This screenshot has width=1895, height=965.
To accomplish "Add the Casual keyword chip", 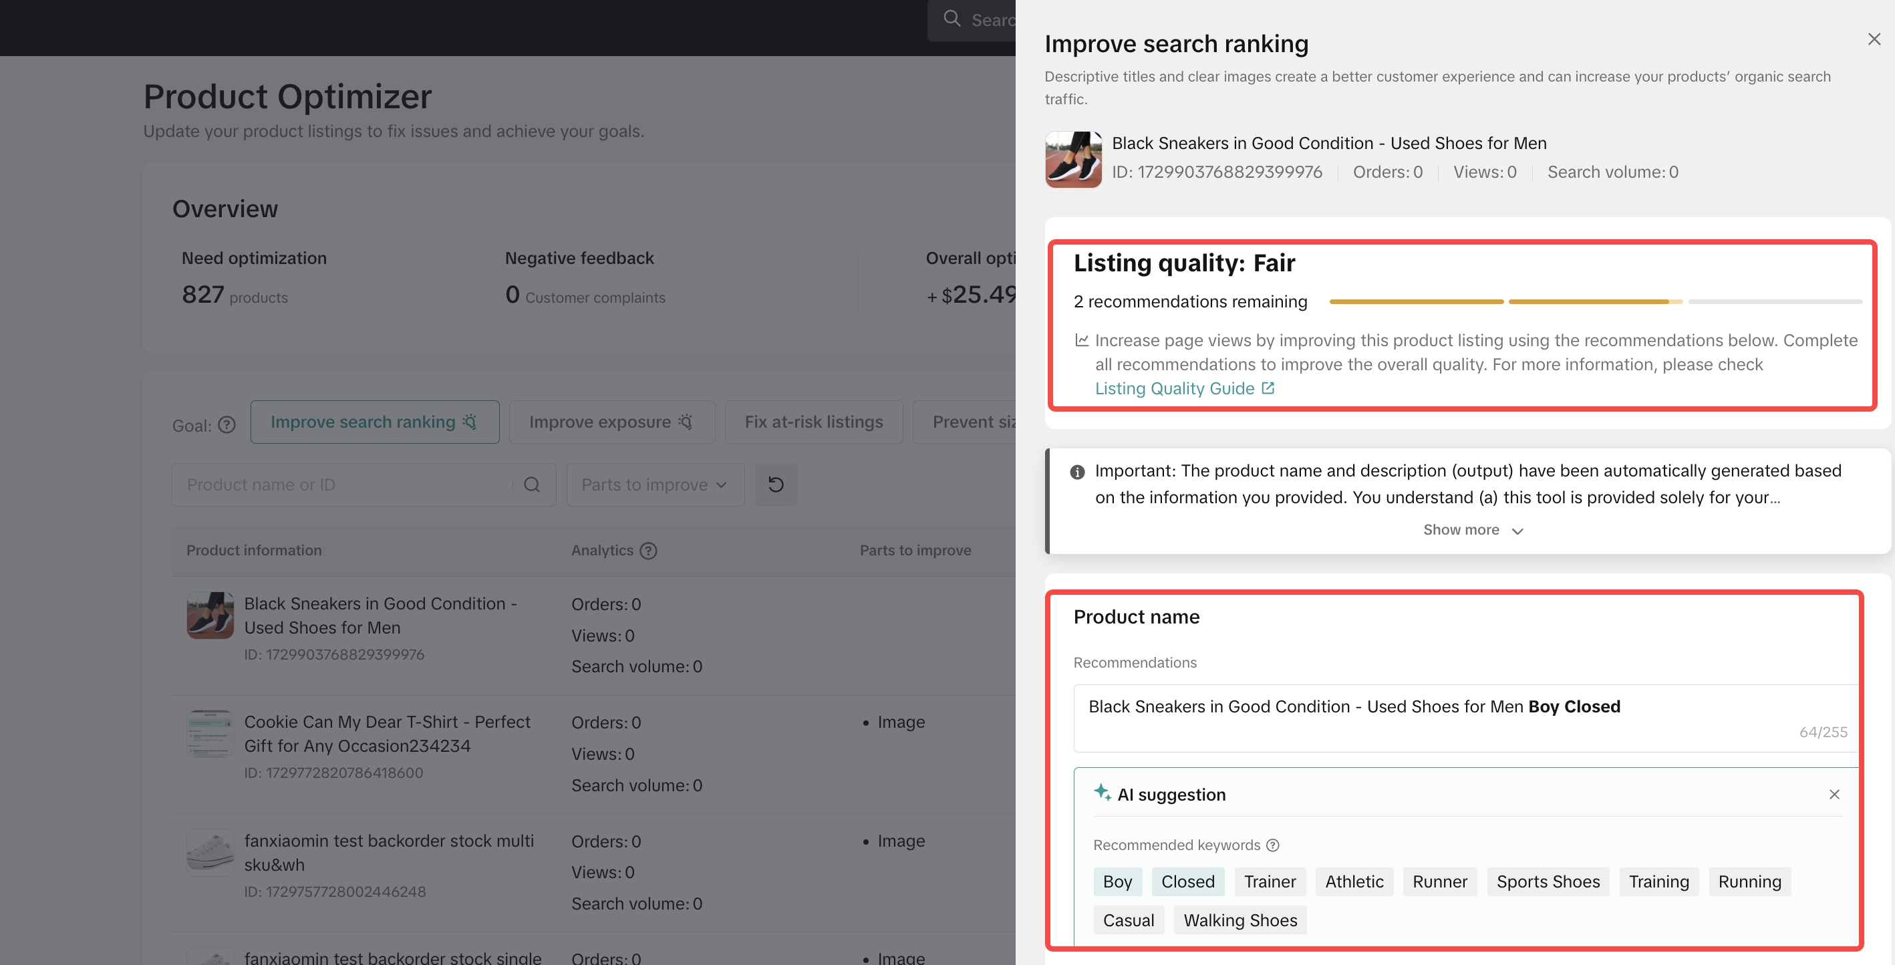I will [x=1129, y=920].
